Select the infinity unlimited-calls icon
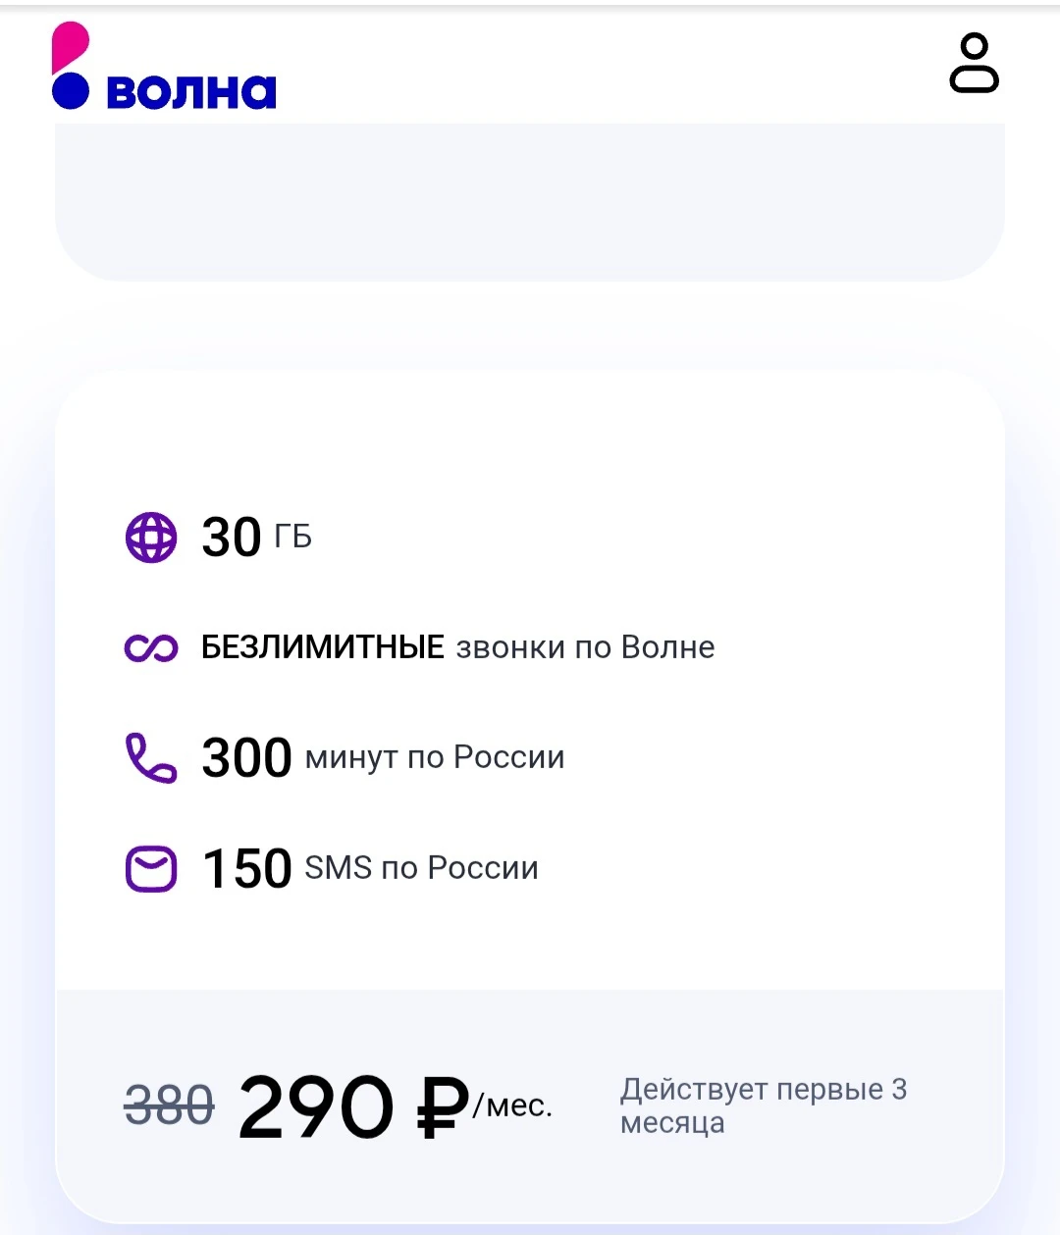This screenshot has height=1235, width=1060. (x=151, y=648)
